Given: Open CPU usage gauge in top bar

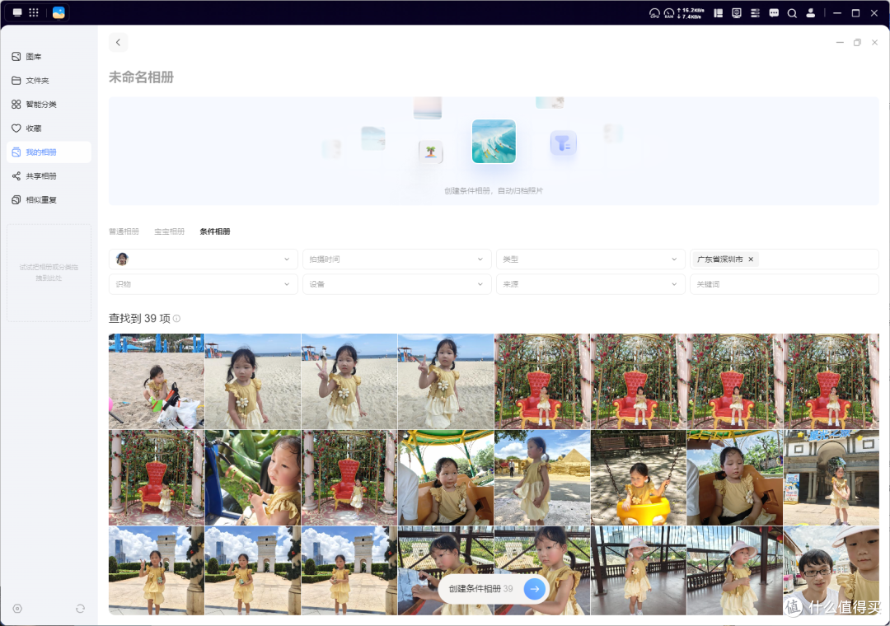Looking at the screenshot, I should coord(654,13).
